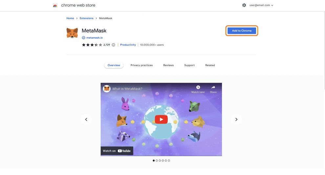Click the MetaMask fox logo

72,33
